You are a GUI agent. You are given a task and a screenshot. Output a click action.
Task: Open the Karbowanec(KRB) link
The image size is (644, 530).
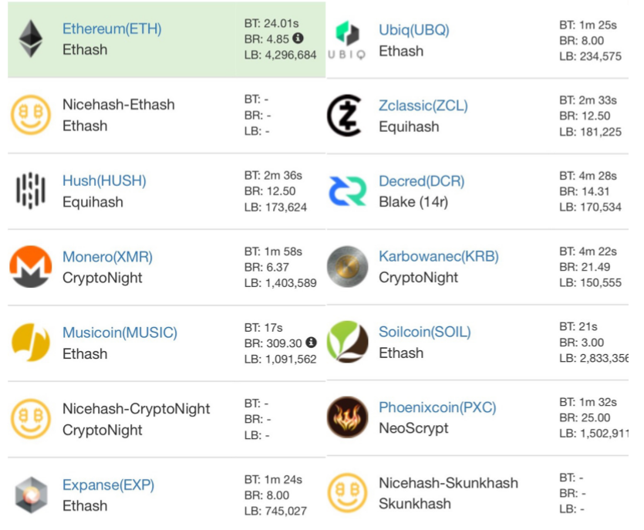click(438, 257)
